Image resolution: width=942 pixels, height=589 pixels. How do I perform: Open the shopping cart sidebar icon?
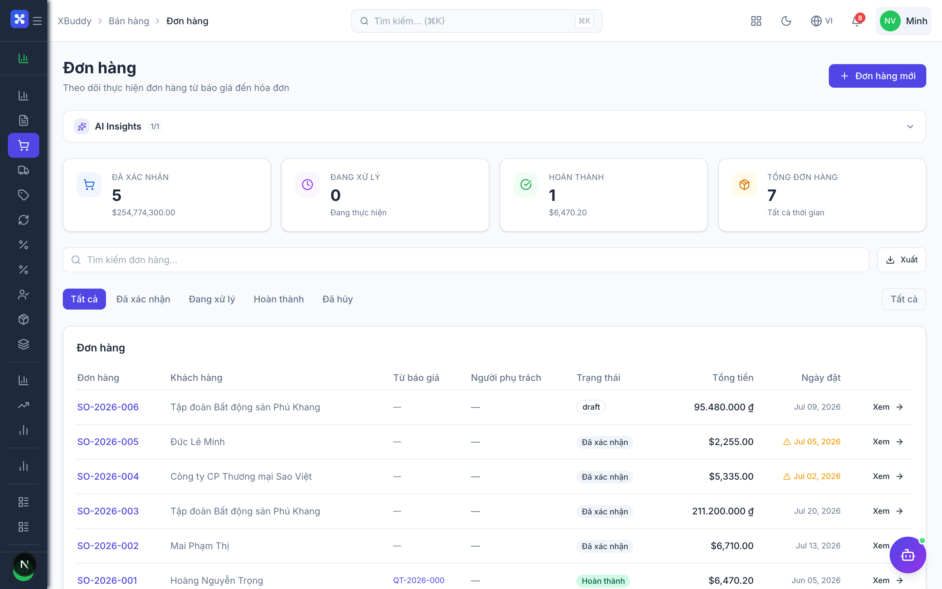coord(23,145)
